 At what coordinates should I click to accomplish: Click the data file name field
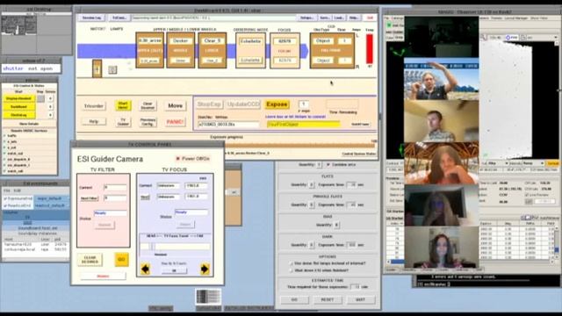pos(228,125)
